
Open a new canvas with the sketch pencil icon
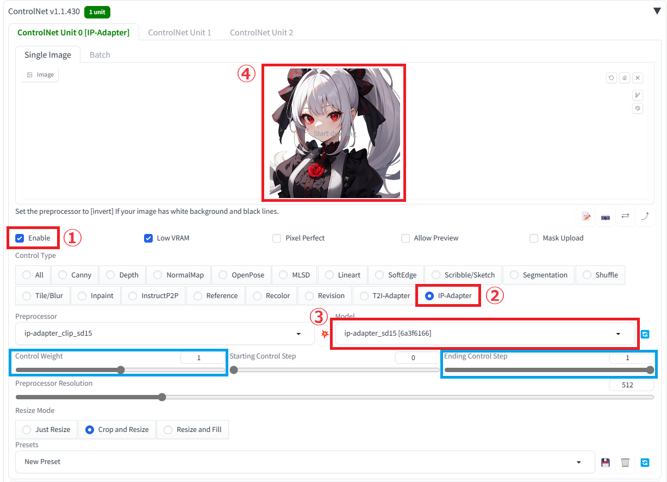586,217
